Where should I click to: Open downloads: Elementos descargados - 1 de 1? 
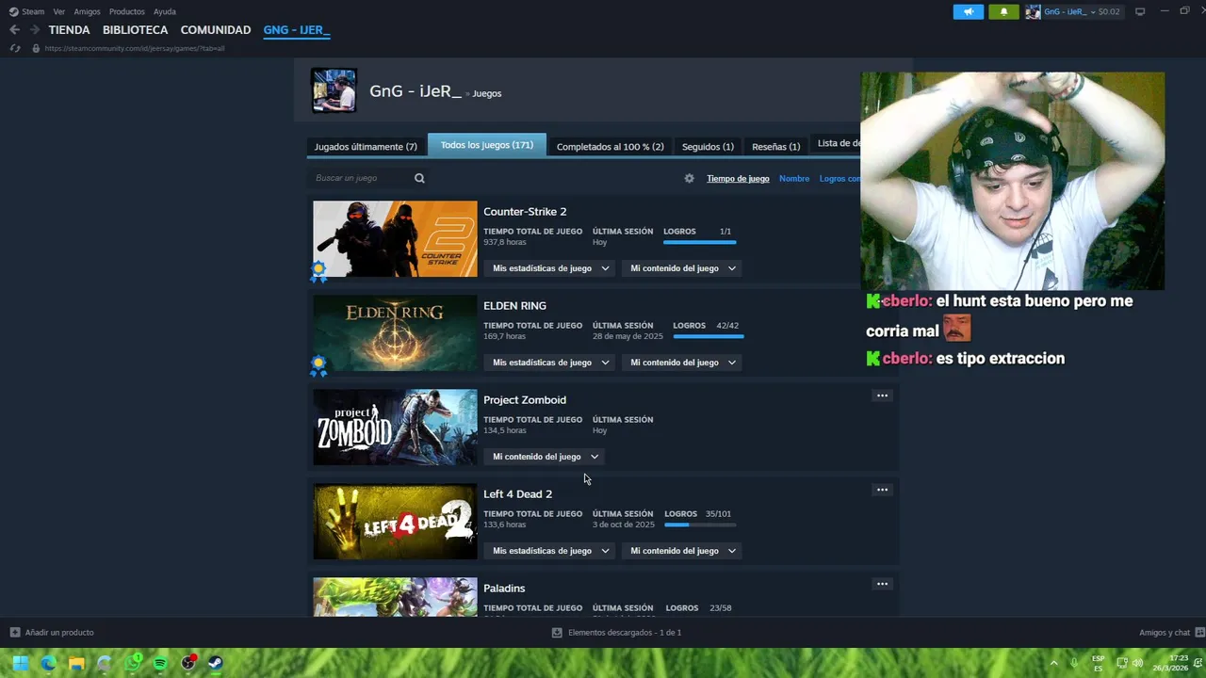[616, 633]
